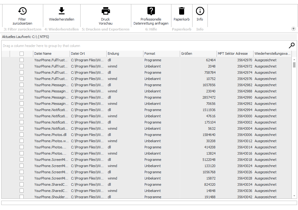Check the box for row with size 1657856
Screen dimensions: 298x210
(x=22, y=85)
